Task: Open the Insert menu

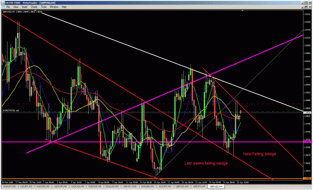Action: [x=25, y=7]
